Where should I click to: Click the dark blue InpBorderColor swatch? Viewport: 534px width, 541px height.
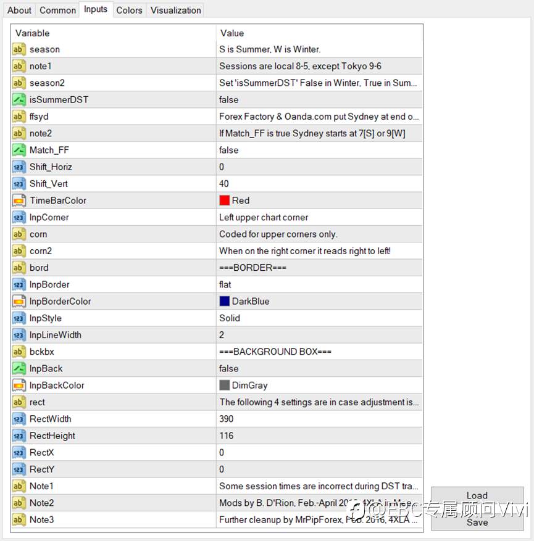(224, 301)
